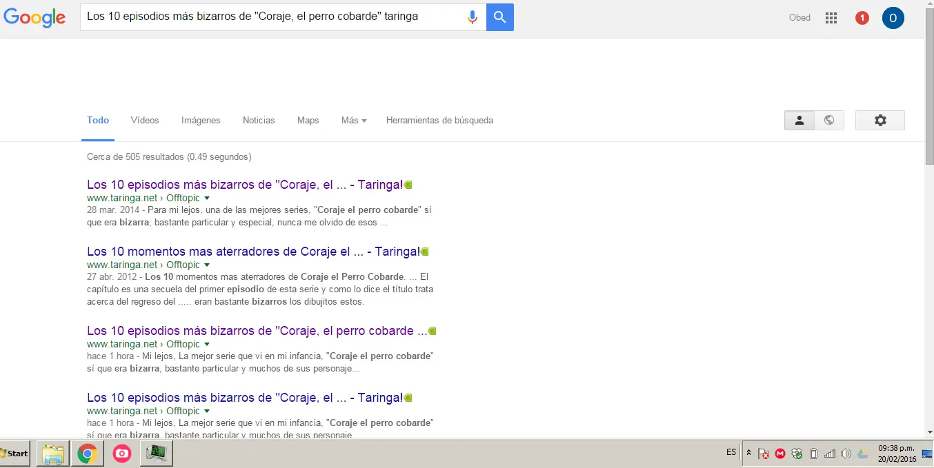Expand URL dropdown under third Taringa result
Image resolution: width=934 pixels, height=468 pixels.
[207, 344]
